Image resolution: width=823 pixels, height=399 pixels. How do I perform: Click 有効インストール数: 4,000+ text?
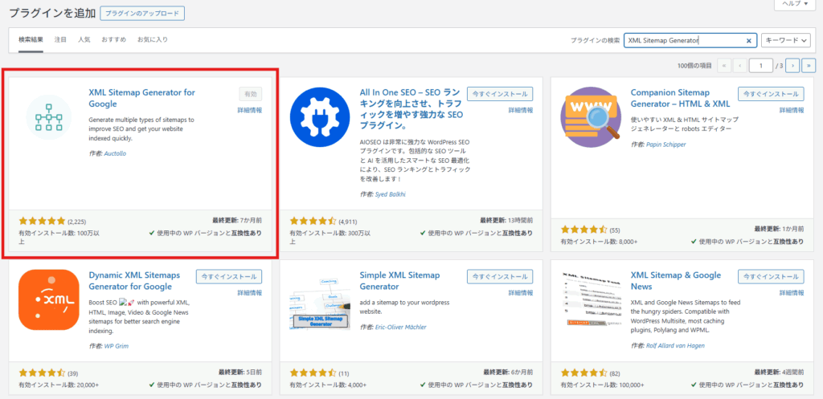pos(328,385)
